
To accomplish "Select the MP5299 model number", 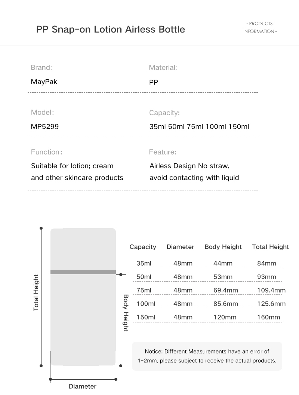I will (45, 126).
